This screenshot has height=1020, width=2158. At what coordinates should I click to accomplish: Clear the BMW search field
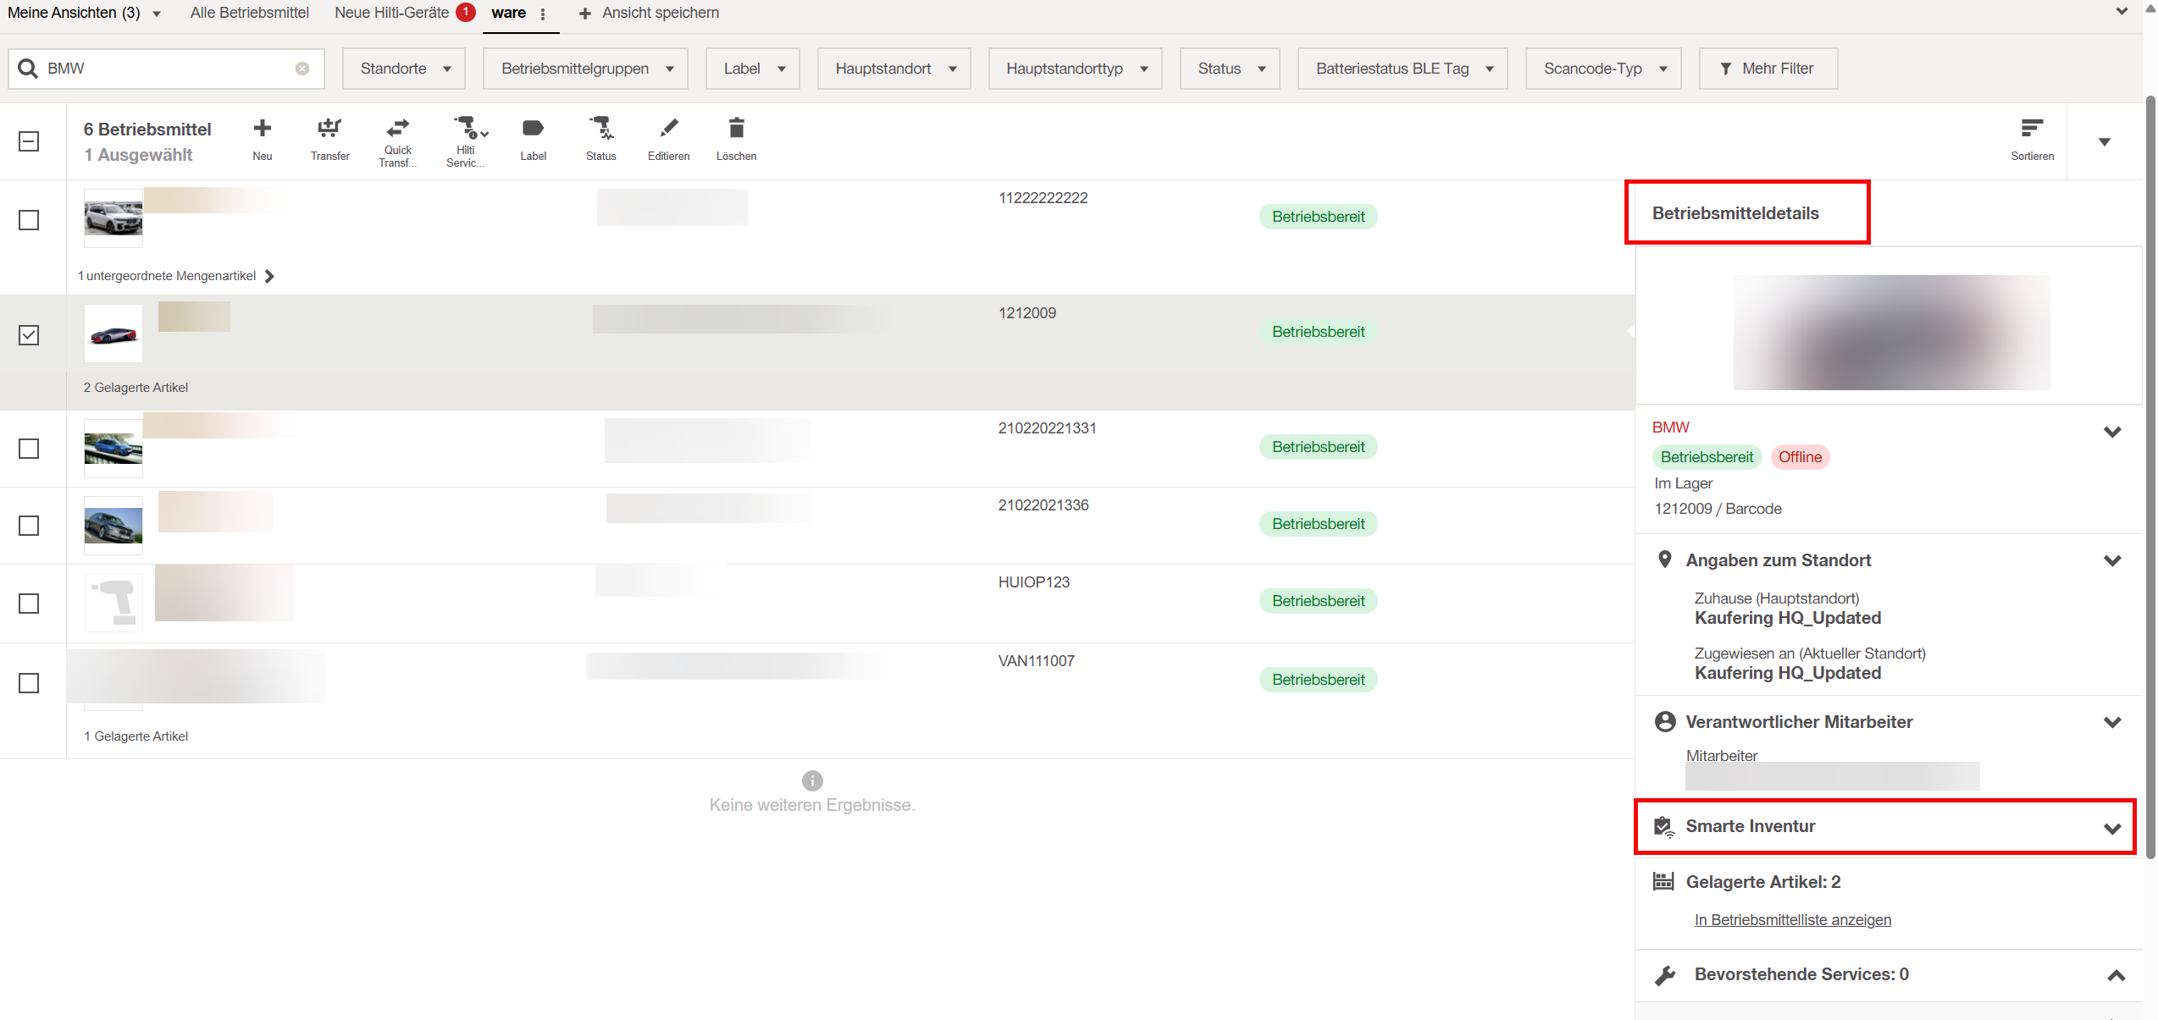(302, 69)
